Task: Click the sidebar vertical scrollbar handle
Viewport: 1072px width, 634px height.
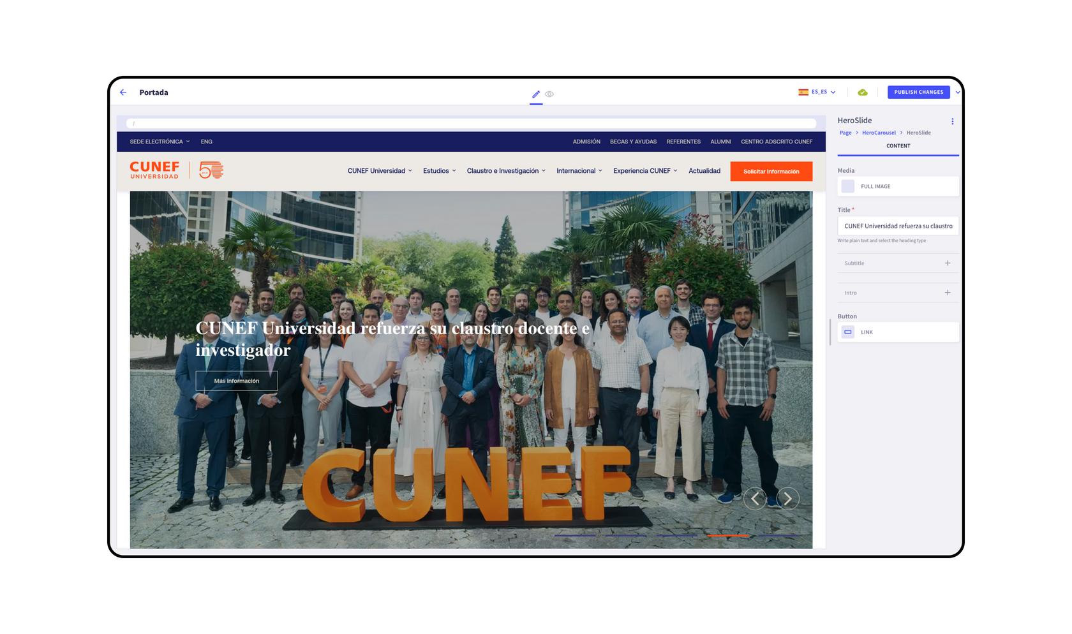Action: [830, 332]
